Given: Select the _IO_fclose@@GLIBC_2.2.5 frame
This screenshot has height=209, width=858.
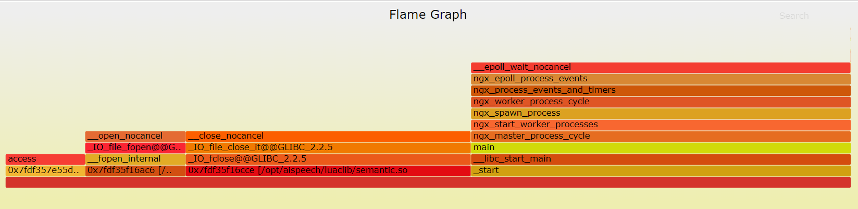Looking at the screenshot, I should click(328, 159).
